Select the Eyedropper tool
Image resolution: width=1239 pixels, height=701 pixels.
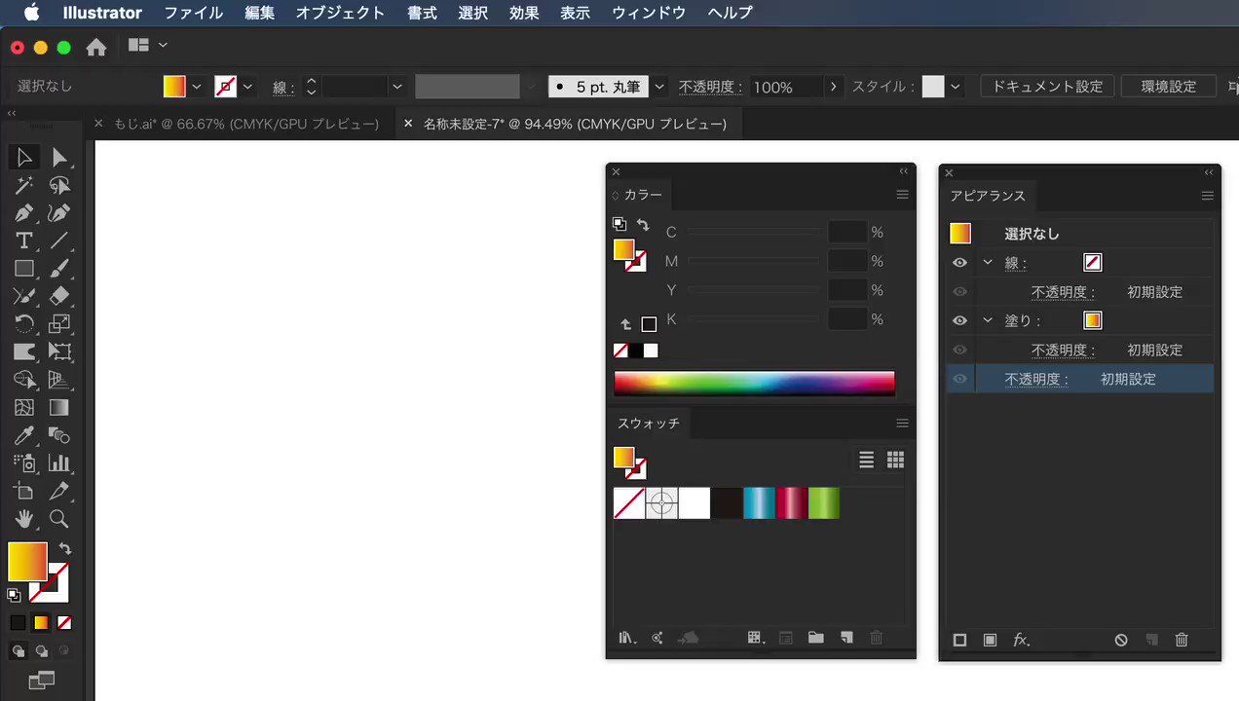(24, 435)
